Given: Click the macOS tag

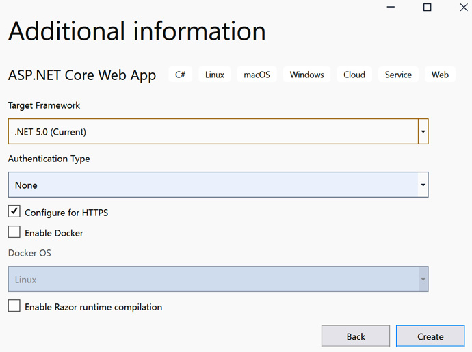Looking at the screenshot, I should tap(257, 75).
